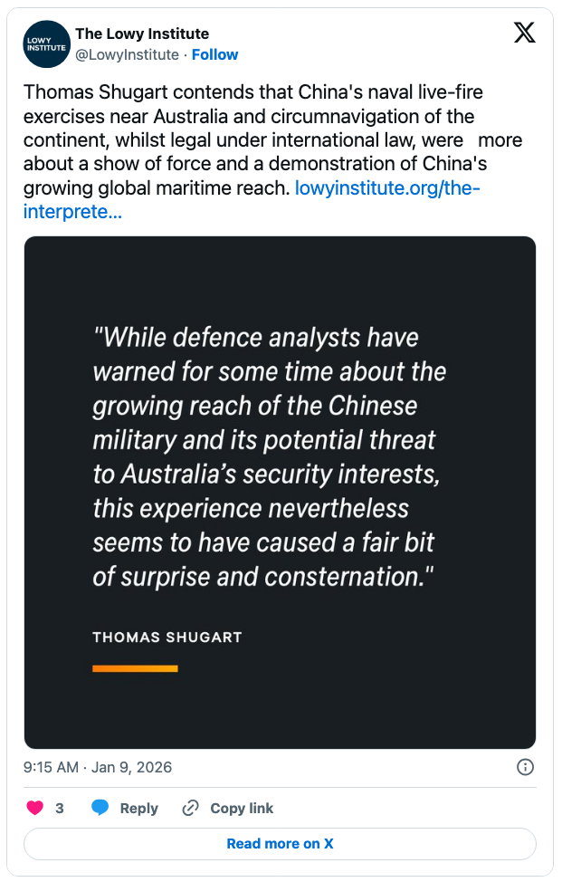This screenshot has height=882, width=562.
Task: Click the chain link copy icon
Action: click(190, 808)
